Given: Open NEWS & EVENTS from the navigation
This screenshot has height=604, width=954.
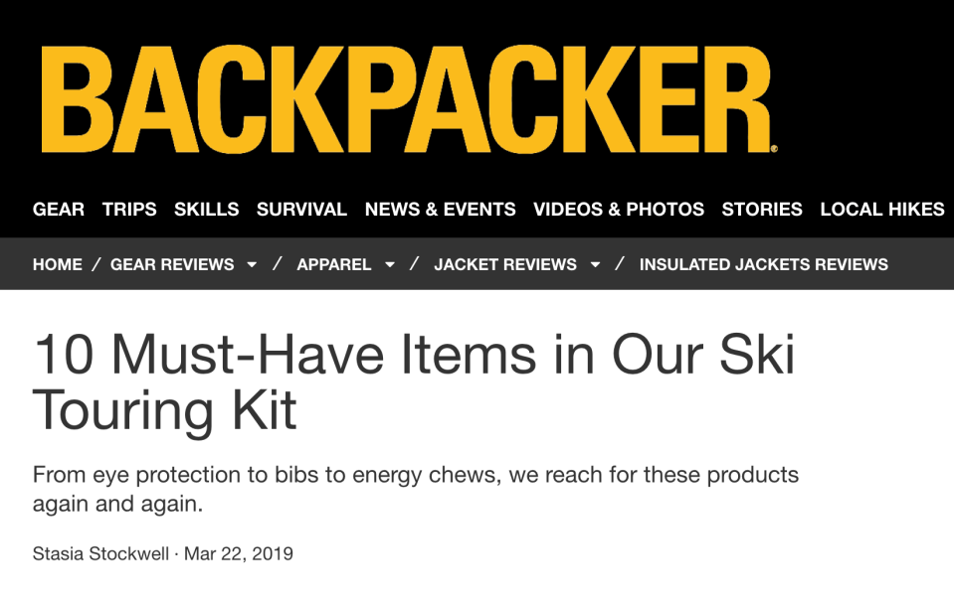Looking at the screenshot, I should [x=440, y=209].
